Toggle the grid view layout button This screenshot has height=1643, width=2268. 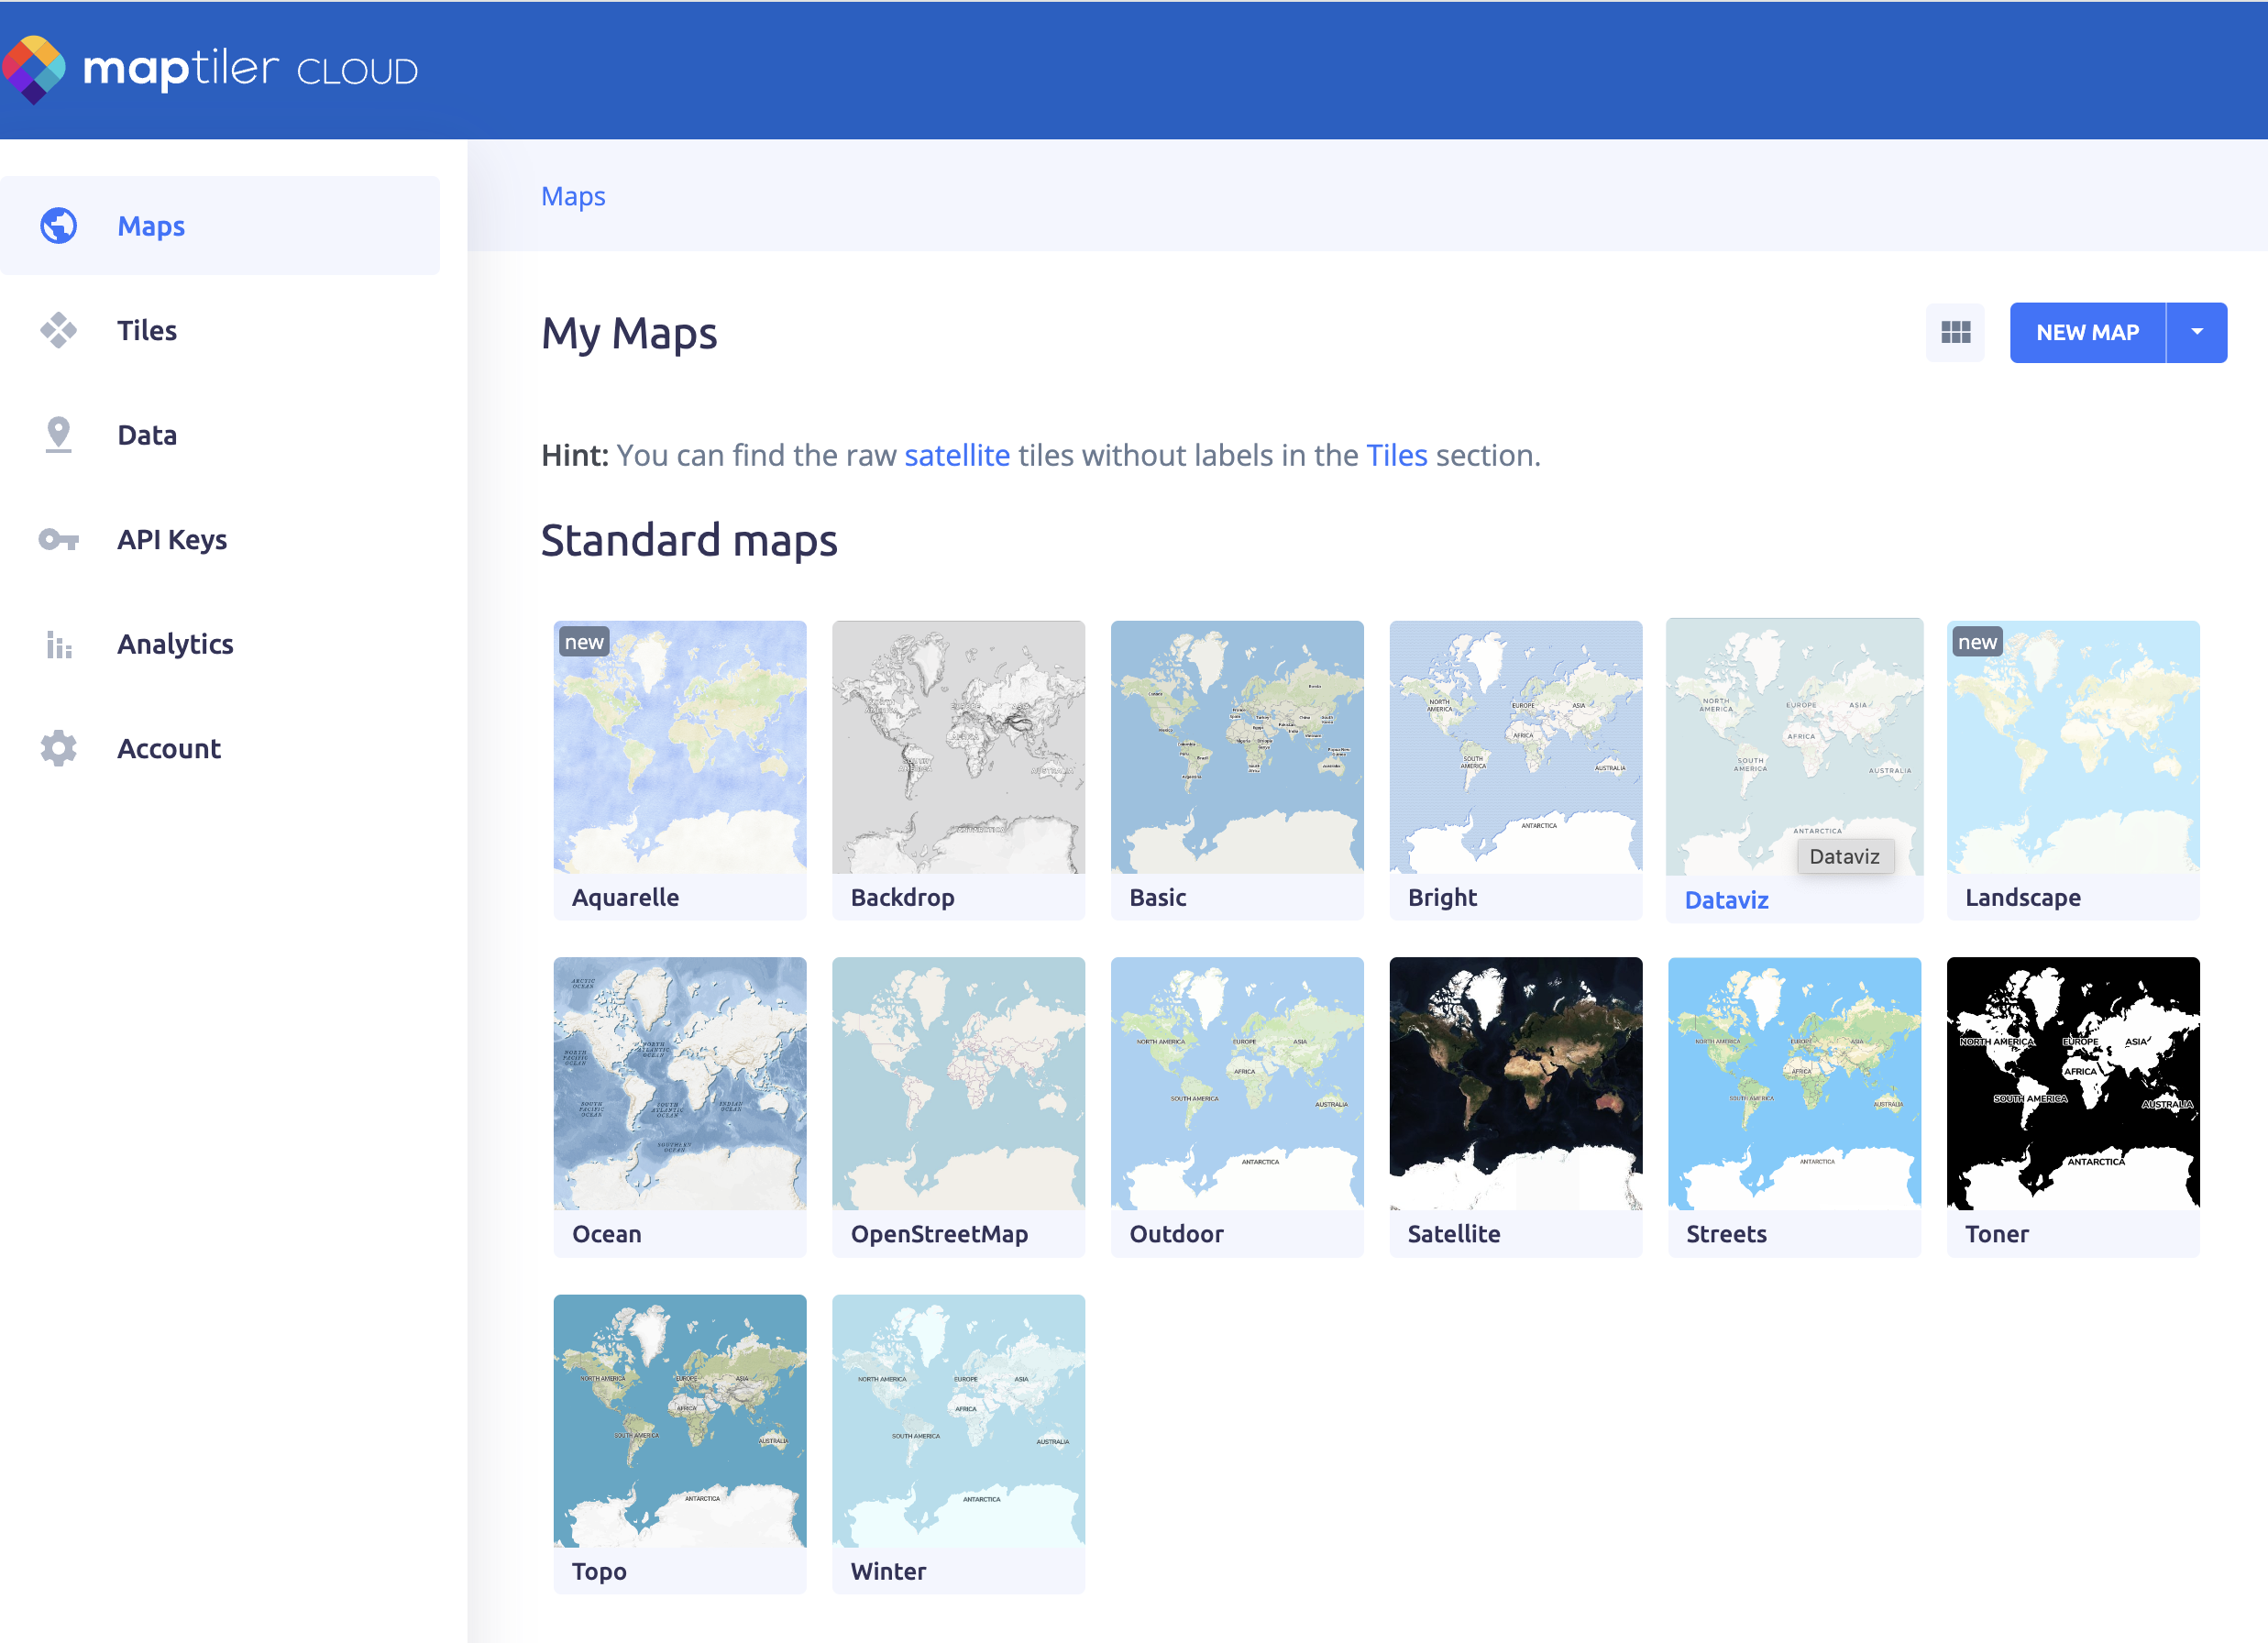[x=1955, y=332]
